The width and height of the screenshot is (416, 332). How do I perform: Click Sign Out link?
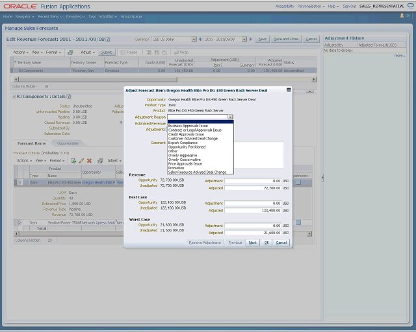tap(350, 6)
